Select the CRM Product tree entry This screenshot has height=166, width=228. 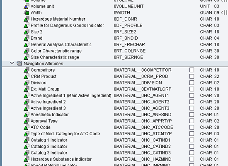(x=44, y=76)
